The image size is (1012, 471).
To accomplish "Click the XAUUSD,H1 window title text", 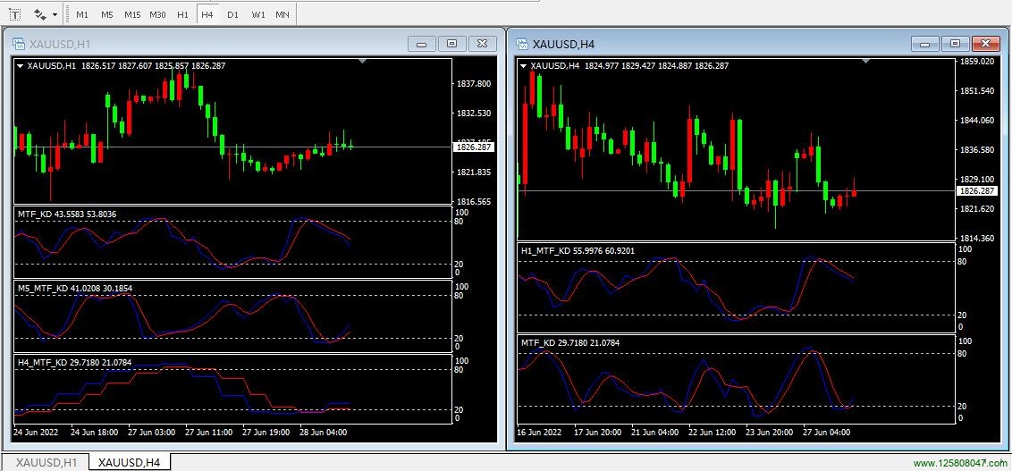I will point(59,44).
